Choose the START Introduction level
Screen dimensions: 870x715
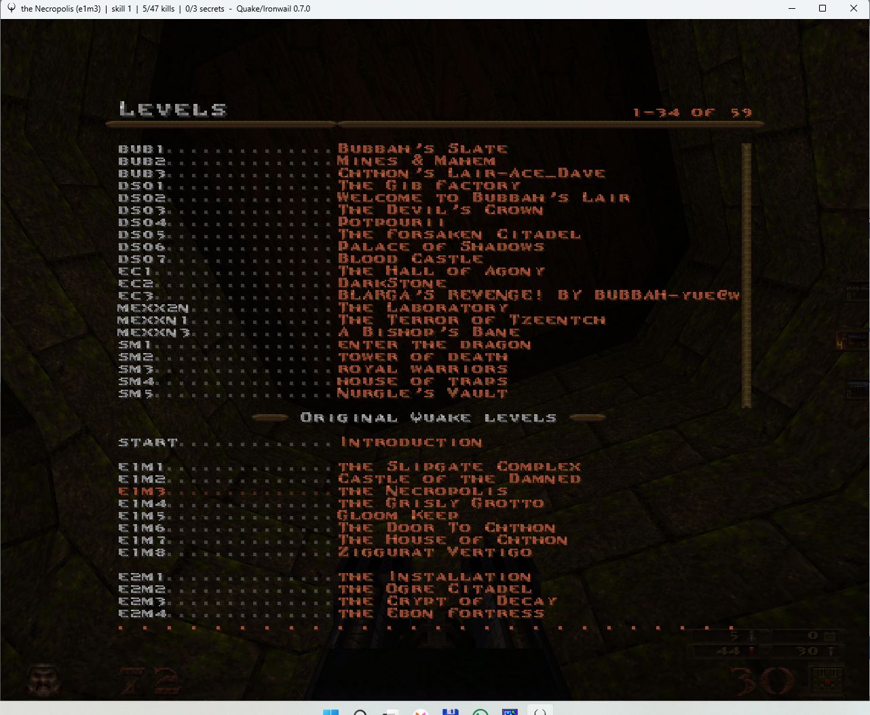pyautogui.click(x=301, y=442)
